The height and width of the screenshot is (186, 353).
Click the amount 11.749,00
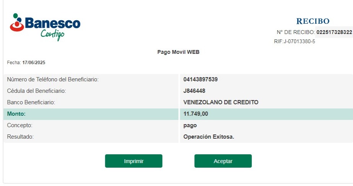[196, 114]
